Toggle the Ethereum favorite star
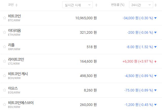 (x=4, y=32)
